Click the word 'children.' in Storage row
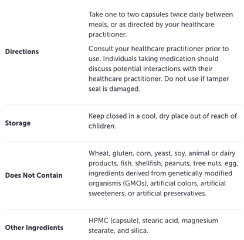 102,126
